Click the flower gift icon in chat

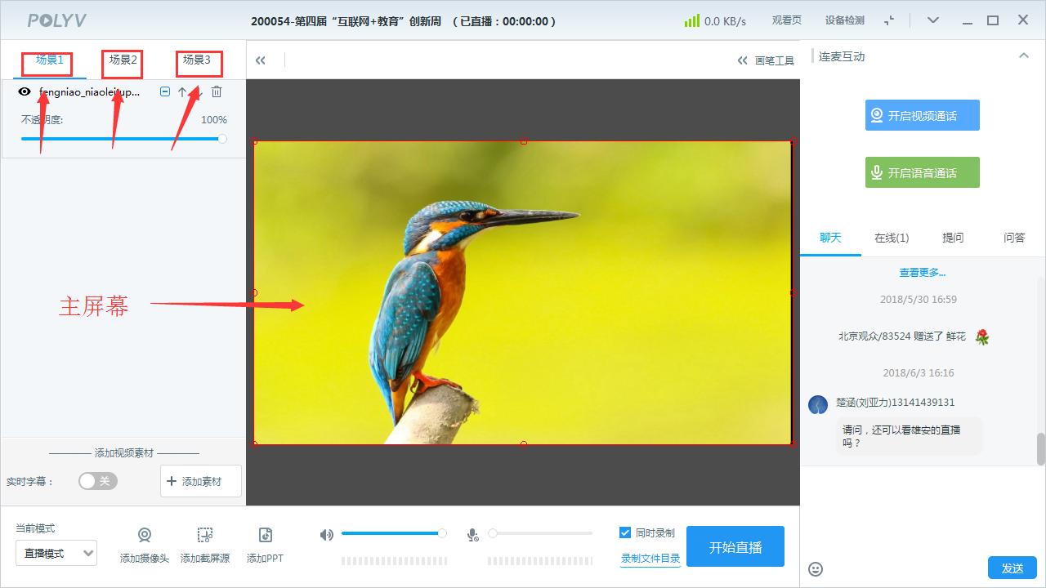[982, 336]
